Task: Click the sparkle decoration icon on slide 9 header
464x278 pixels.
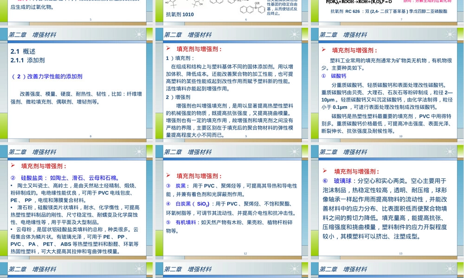Action: (x=295, y=35)
